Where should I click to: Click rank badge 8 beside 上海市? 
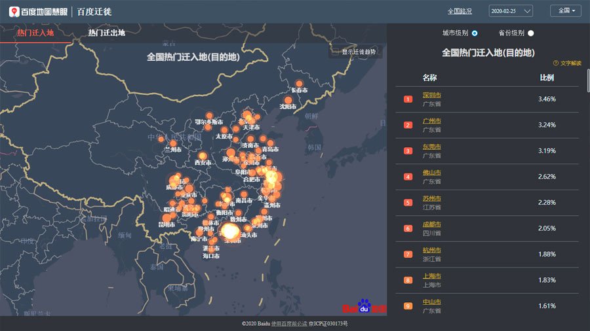coord(408,280)
